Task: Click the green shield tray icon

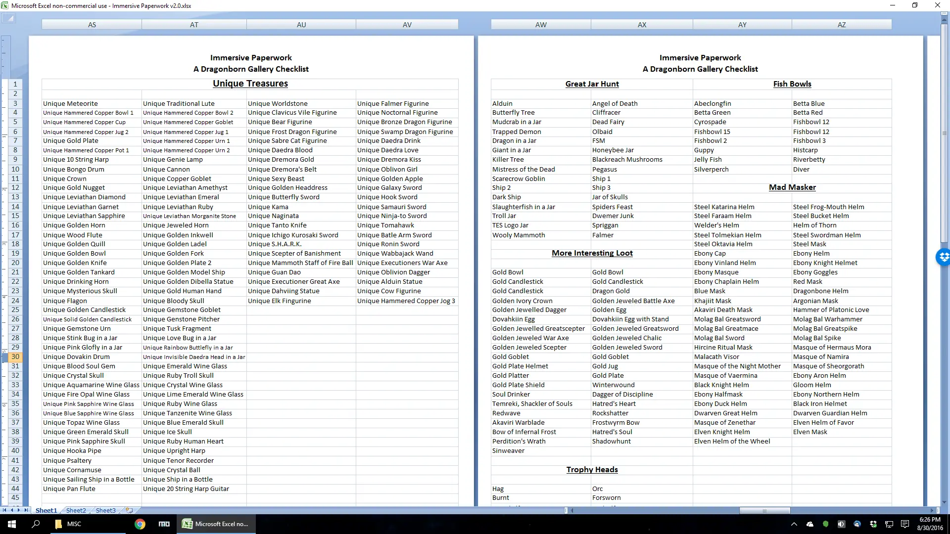Action: tap(825, 524)
